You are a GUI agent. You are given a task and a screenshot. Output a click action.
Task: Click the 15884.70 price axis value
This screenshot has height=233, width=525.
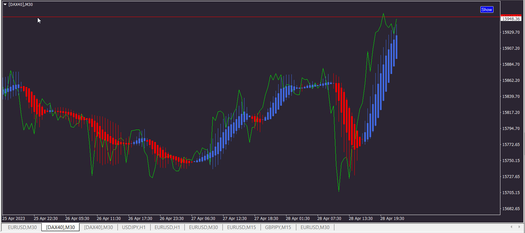(x=511, y=64)
